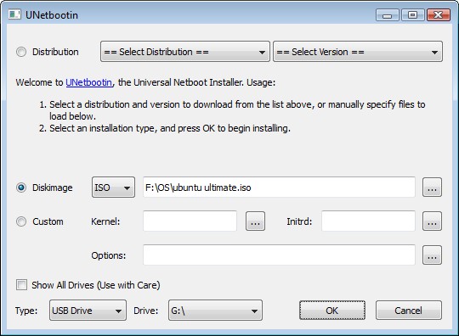Image resolution: width=459 pixels, height=336 pixels.
Task: Click the Kernel input field
Action: 190,221
